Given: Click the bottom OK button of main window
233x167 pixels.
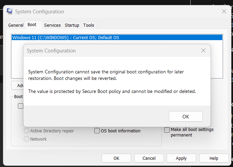Looking at the screenshot, I should (116, 158).
